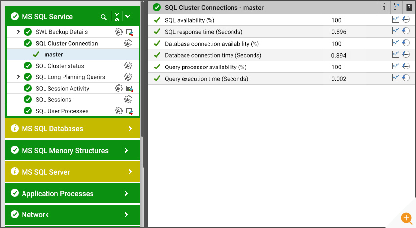Expand the MS SQL Menory Structures layer
Image resolution: width=416 pixels, height=228 pixels.
[126, 150]
